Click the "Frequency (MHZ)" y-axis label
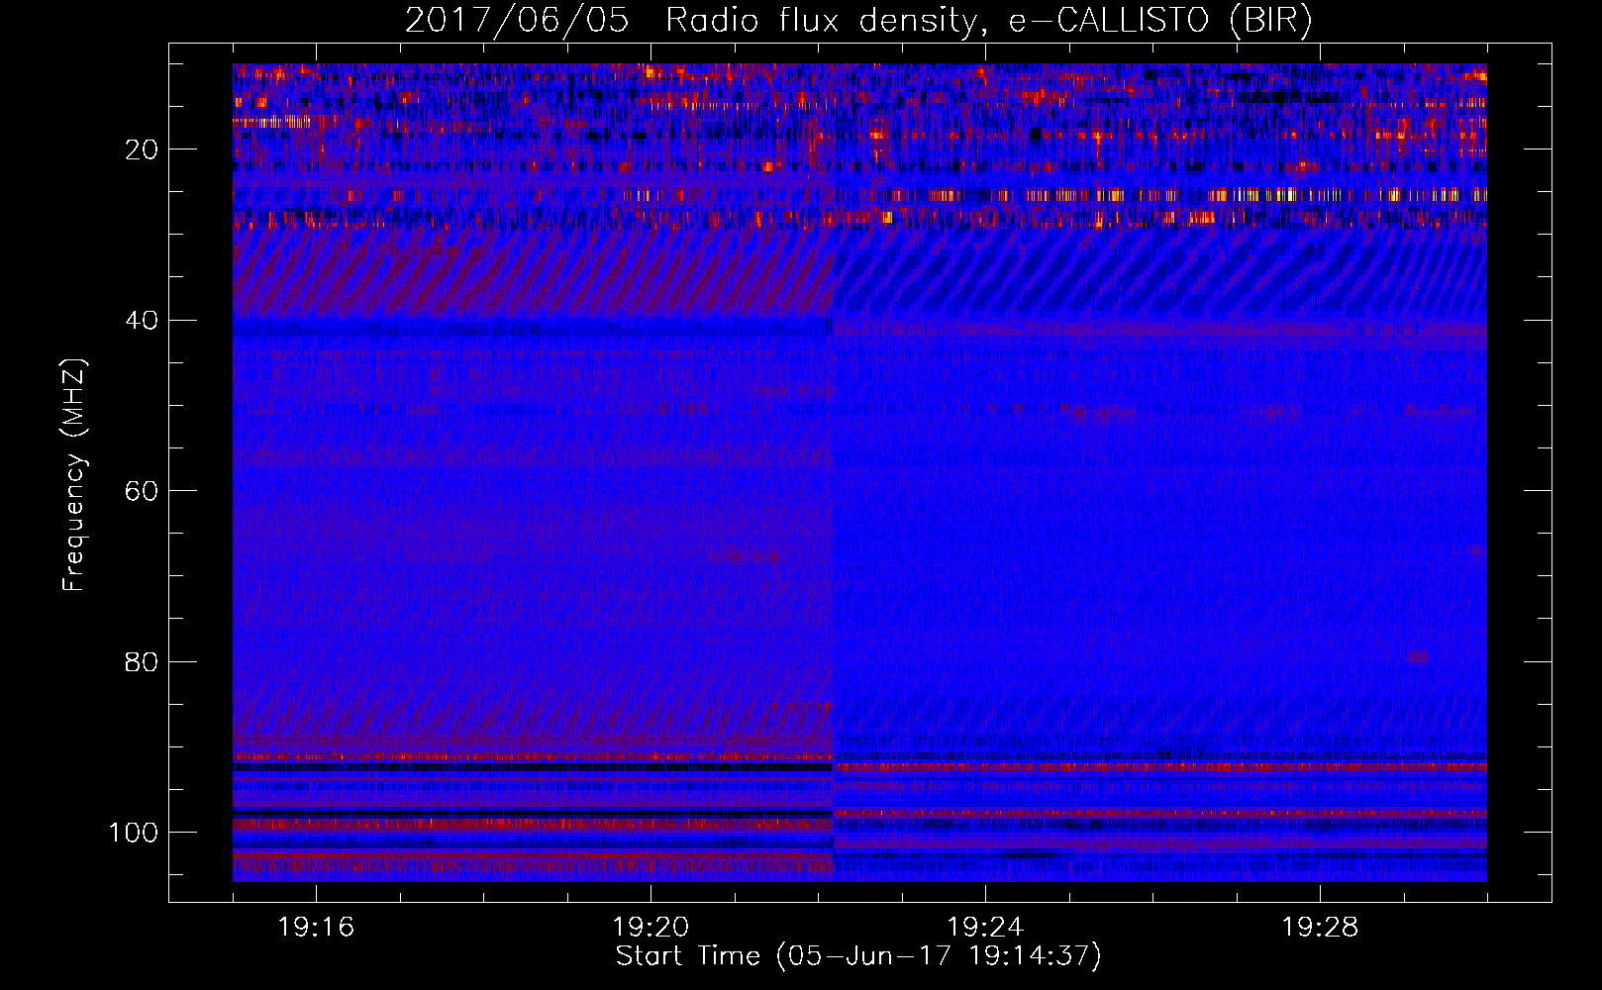The width and height of the screenshot is (1602, 990). coord(75,475)
